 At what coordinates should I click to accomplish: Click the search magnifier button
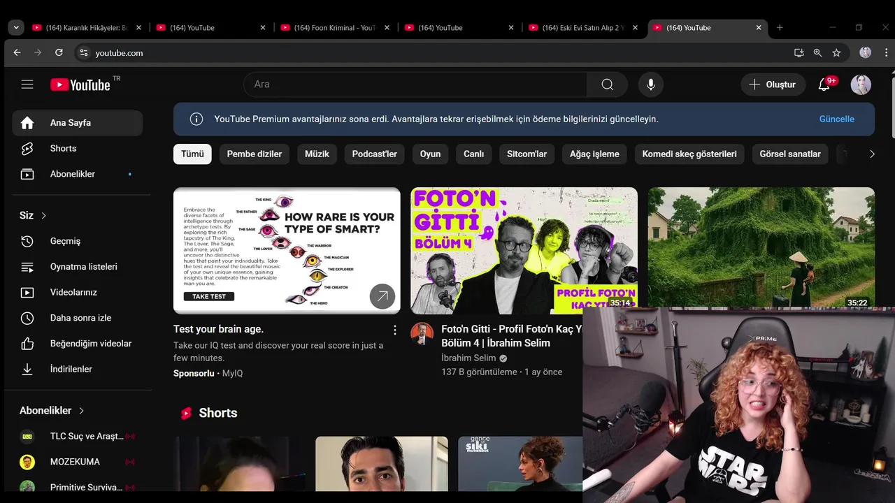(607, 85)
